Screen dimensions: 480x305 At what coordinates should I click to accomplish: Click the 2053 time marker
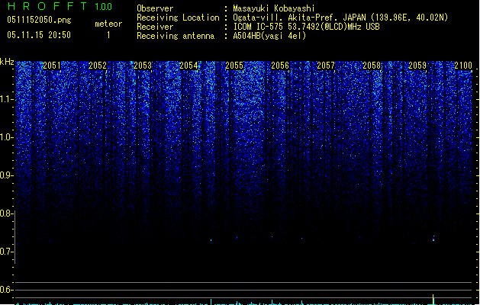tap(143, 66)
